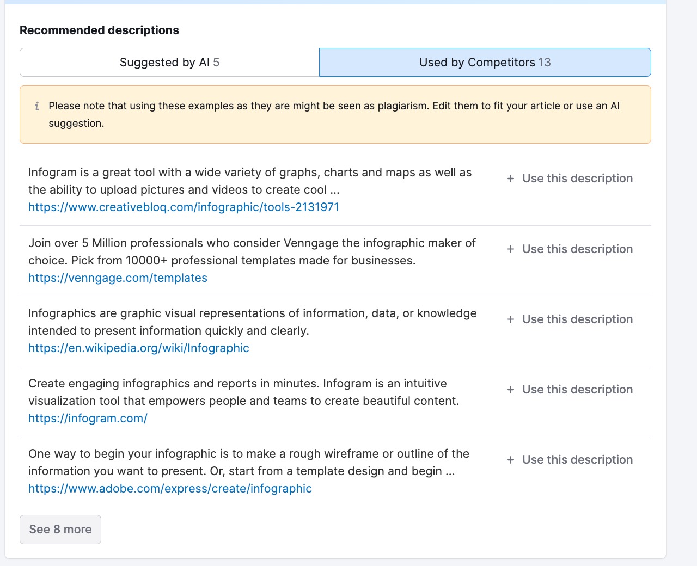Open creativebloq.com infographic tools link

click(184, 207)
